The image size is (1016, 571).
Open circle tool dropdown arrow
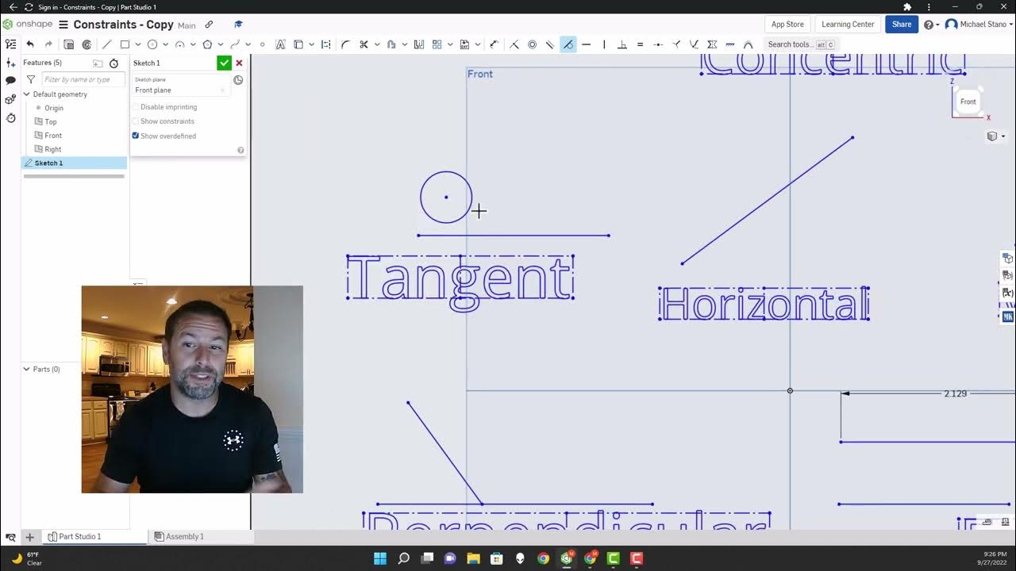pyautogui.click(x=165, y=44)
